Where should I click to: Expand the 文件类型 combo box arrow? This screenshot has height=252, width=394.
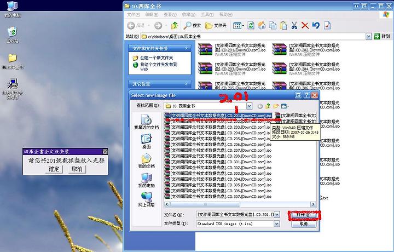(276, 224)
